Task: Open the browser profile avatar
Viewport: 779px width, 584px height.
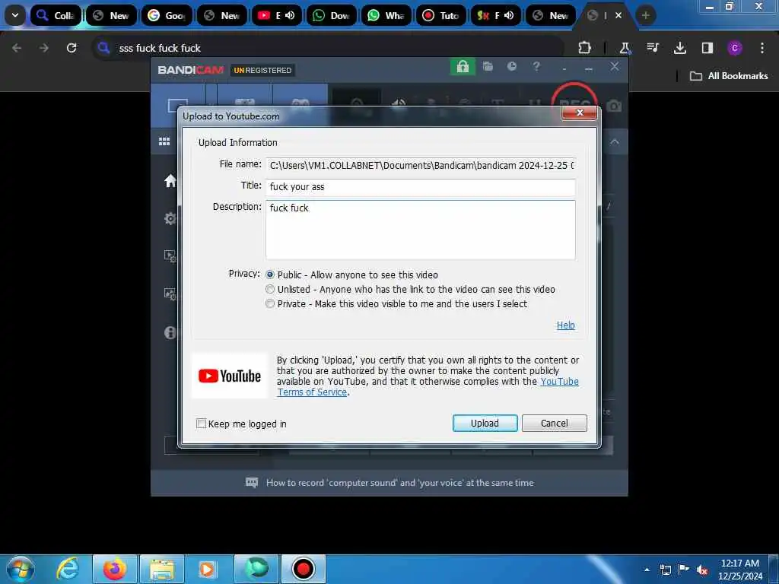Action: (734, 48)
